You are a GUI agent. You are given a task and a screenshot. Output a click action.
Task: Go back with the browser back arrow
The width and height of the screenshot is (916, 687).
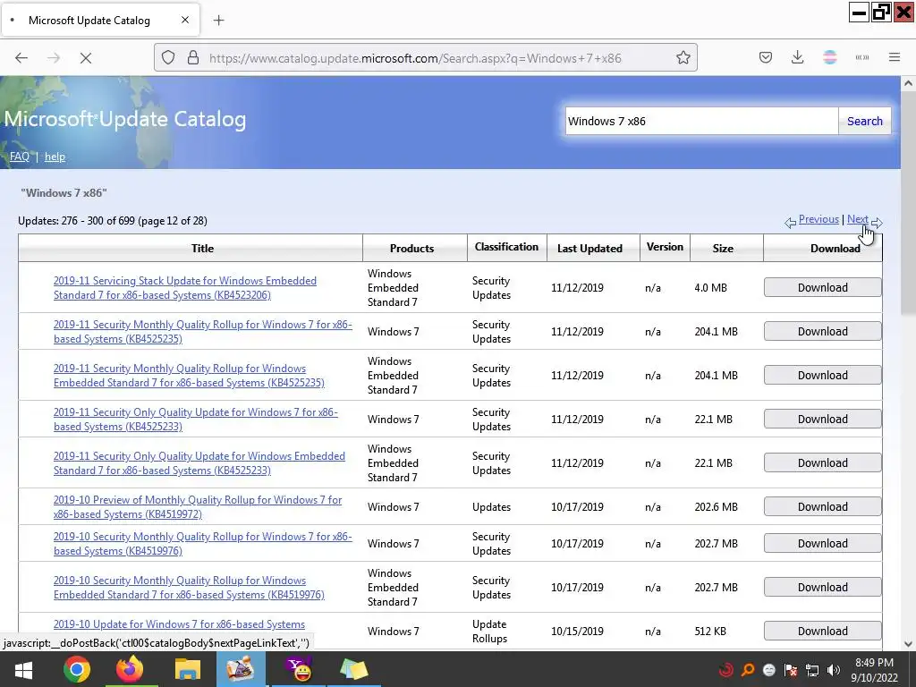(x=21, y=58)
